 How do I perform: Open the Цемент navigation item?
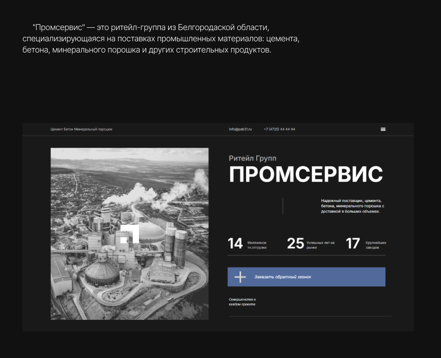pos(56,129)
